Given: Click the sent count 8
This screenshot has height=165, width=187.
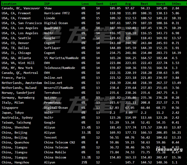Looking at the screenshot, I should click(x=97, y=142).
